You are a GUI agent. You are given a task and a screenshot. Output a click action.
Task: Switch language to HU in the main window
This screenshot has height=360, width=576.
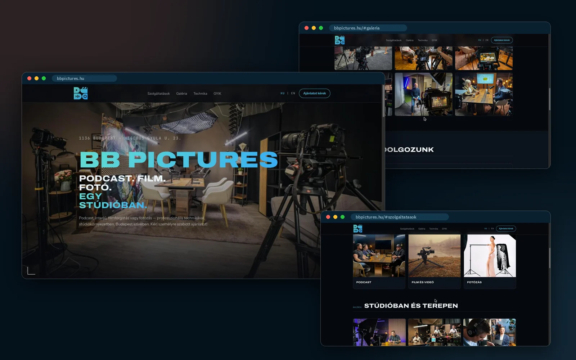(283, 93)
